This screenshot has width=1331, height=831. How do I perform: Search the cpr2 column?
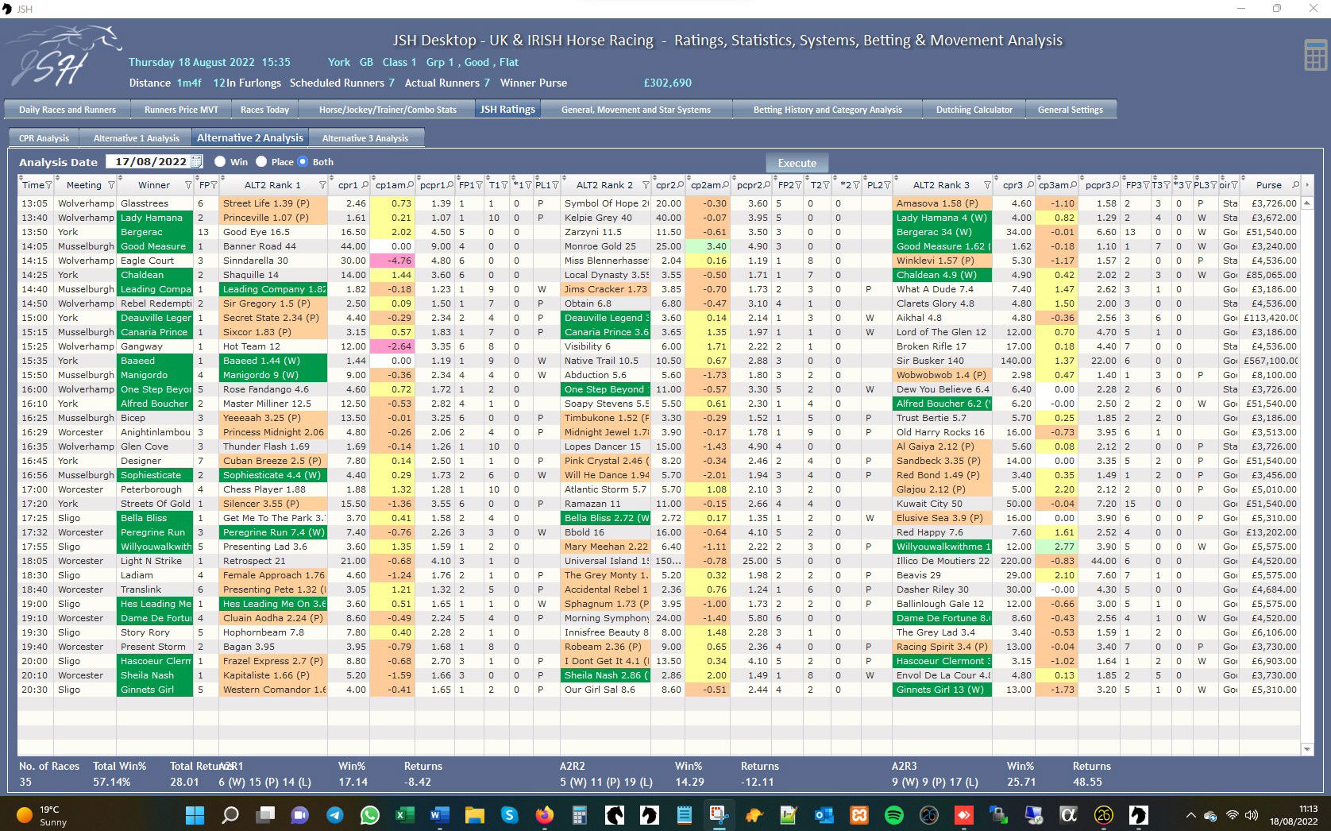click(x=681, y=185)
